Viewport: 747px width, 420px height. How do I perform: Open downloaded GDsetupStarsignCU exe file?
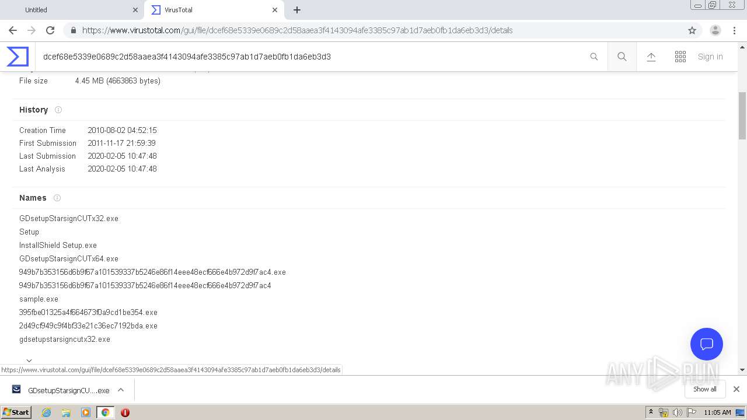click(x=61, y=390)
